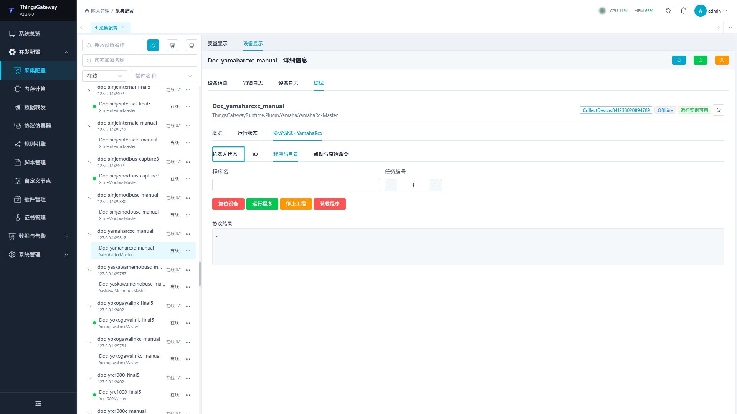Open more options for Doc_yokogawalink_final5 device
The image size is (737, 414).
click(x=188, y=323)
